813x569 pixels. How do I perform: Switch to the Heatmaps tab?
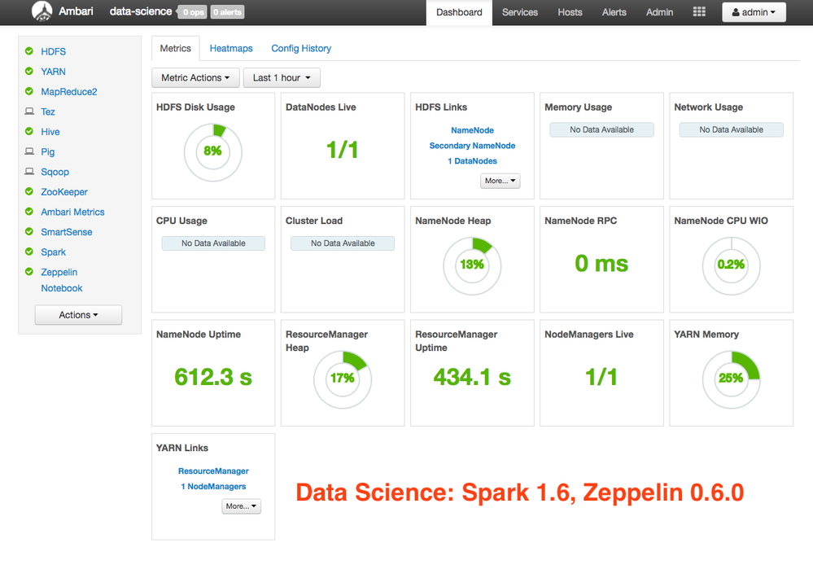[230, 48]
